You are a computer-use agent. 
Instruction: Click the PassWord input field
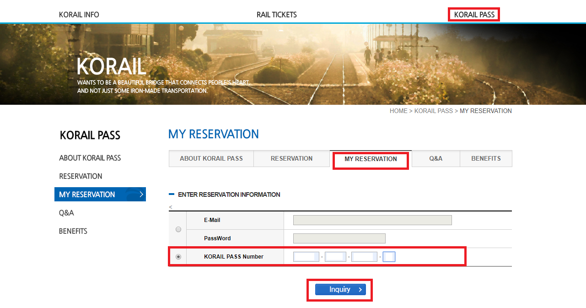coord(339,238)
